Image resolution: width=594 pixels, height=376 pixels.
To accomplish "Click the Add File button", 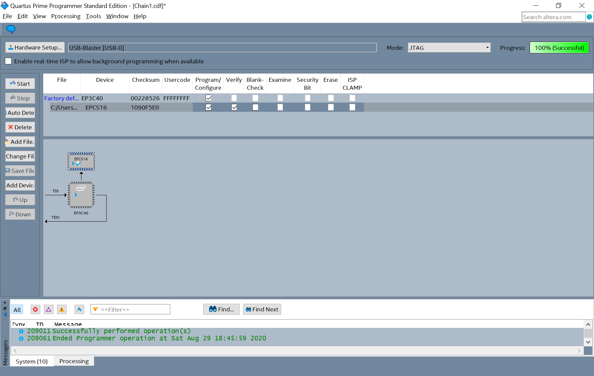I will point(20,142).
